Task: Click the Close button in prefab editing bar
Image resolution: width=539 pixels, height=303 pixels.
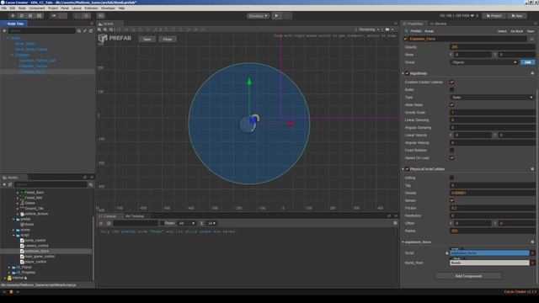Action: [x=168, y=39]
